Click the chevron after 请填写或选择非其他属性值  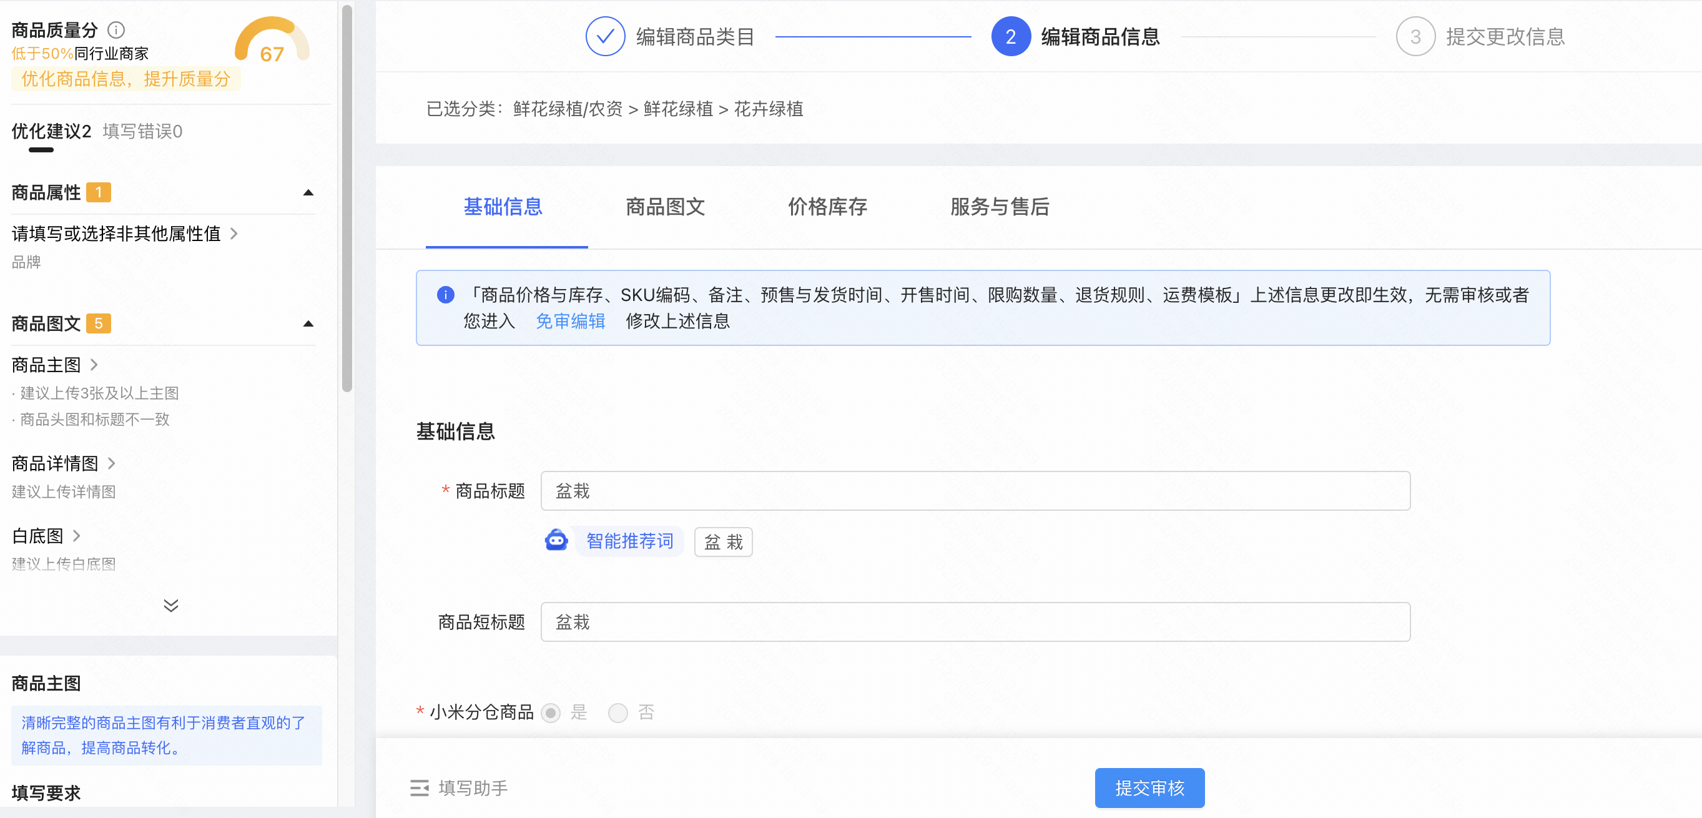point(234,234)
